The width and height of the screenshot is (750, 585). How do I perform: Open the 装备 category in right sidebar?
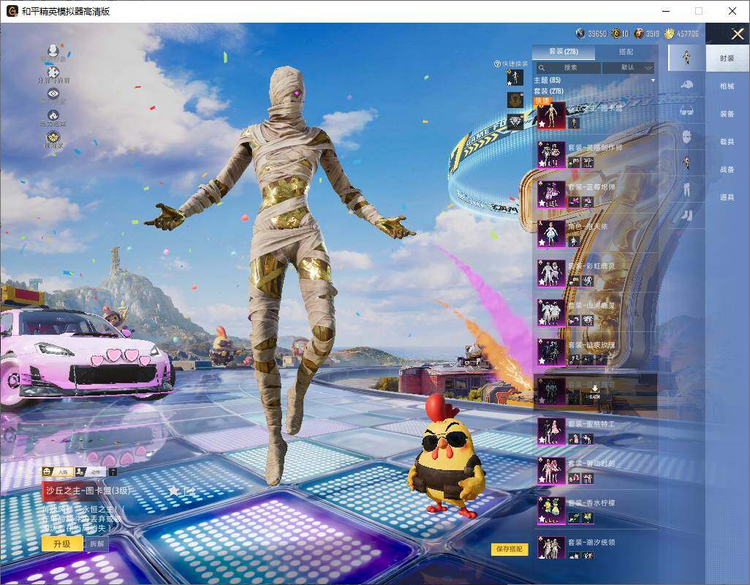(727, 114)
